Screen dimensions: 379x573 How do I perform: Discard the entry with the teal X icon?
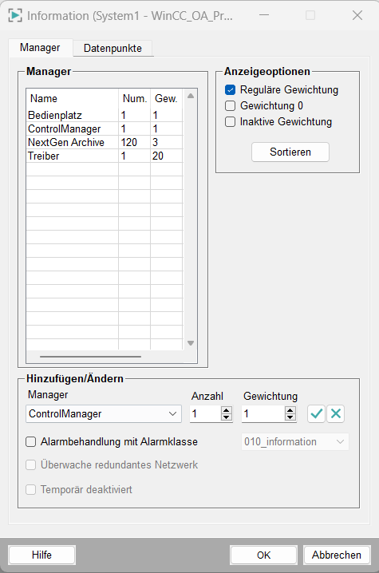point(335,413)
